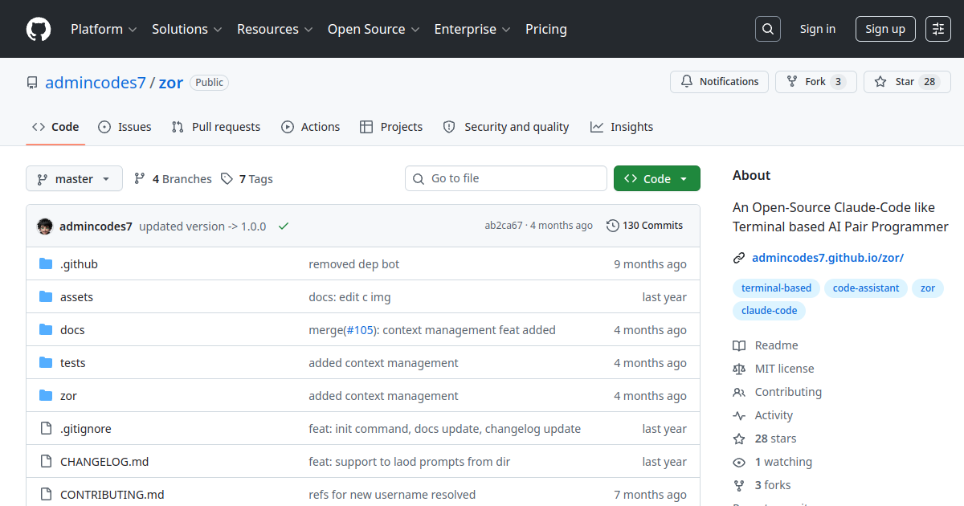Click the docs folder icon
Screen dimensions: 964x506
pyautogui.click(x=46, y=330)
